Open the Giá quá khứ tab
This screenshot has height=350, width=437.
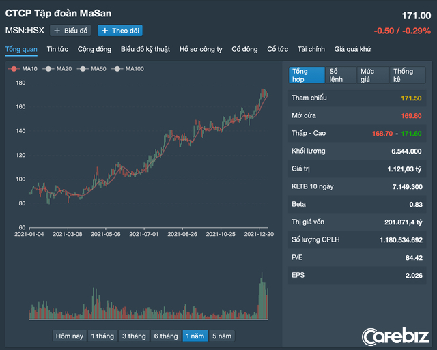[x=352, y=49]
